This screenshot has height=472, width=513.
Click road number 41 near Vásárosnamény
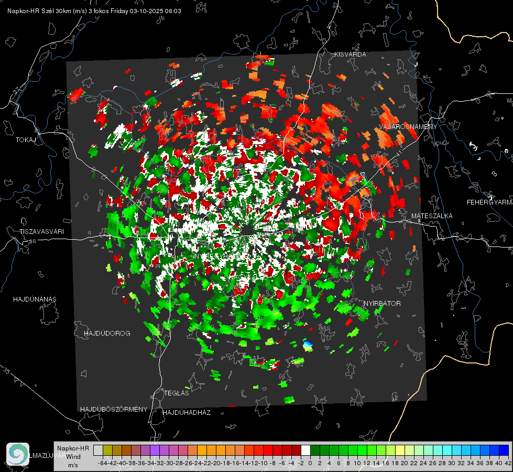click(398, 153)
